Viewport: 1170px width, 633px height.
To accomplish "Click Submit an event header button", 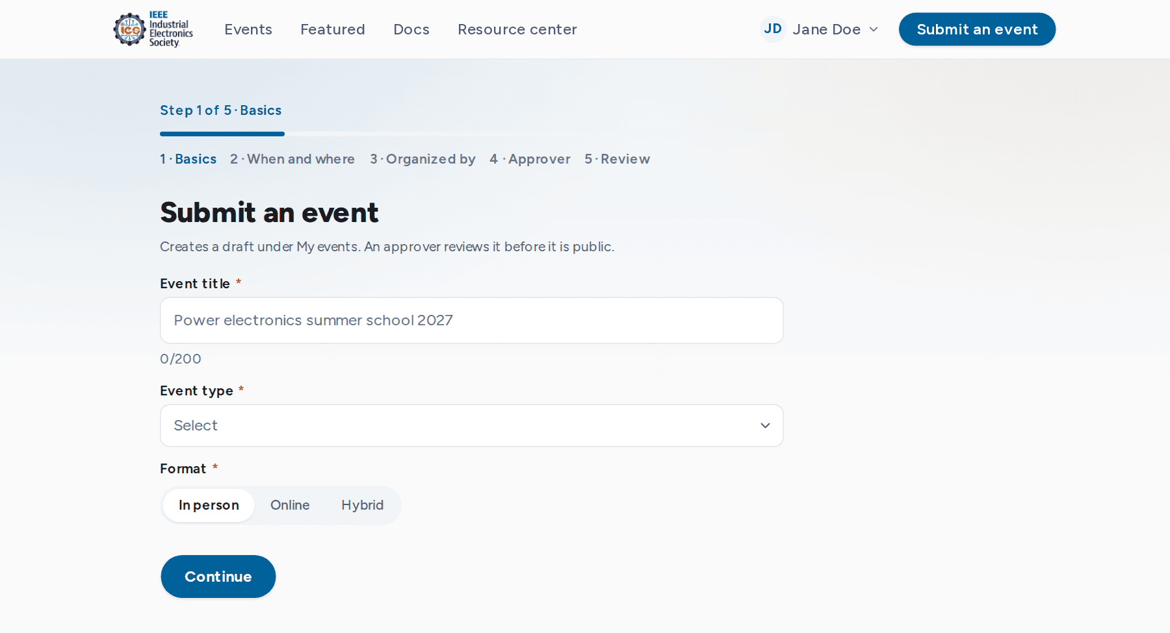I will pos(977,29).
